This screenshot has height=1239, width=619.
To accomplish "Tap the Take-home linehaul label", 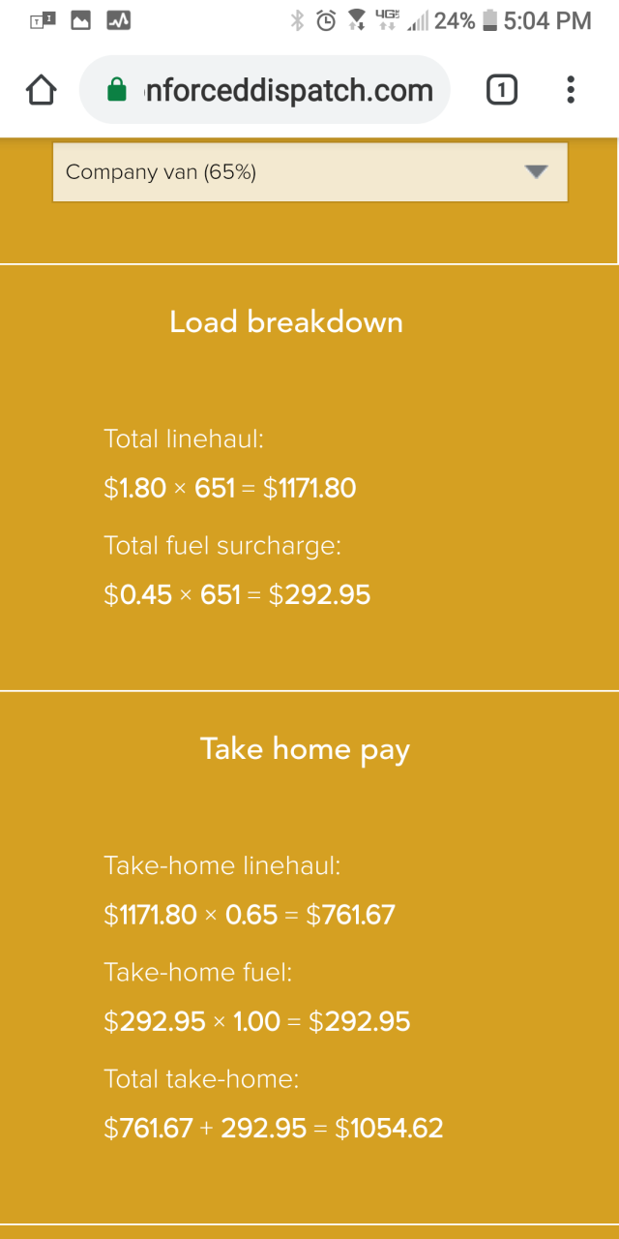I will [222, 865].
